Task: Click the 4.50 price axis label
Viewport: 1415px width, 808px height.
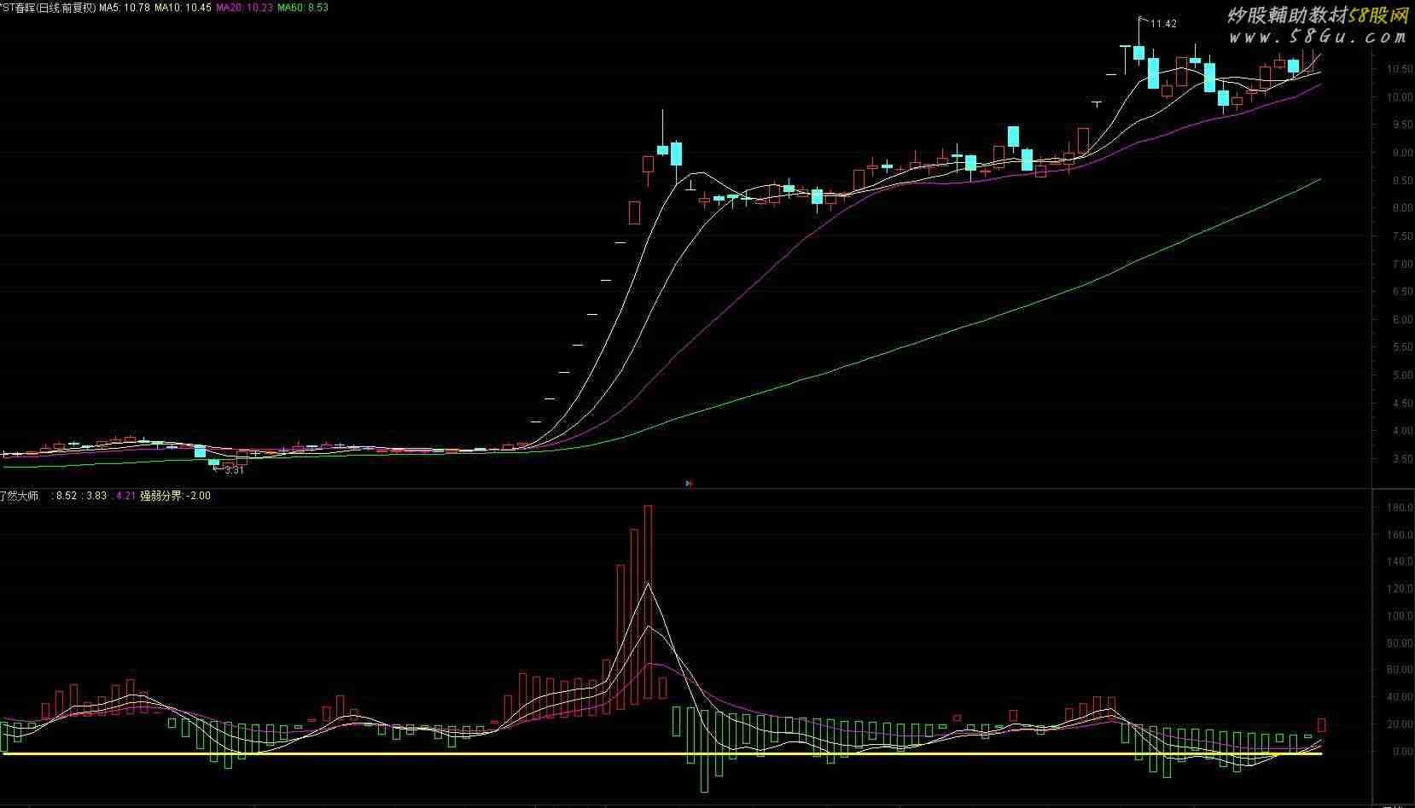Action: click(x=1402, y=404)
